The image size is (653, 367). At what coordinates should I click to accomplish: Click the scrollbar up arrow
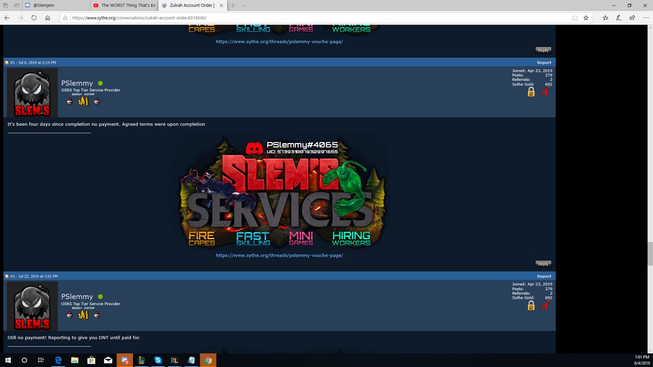650,27
